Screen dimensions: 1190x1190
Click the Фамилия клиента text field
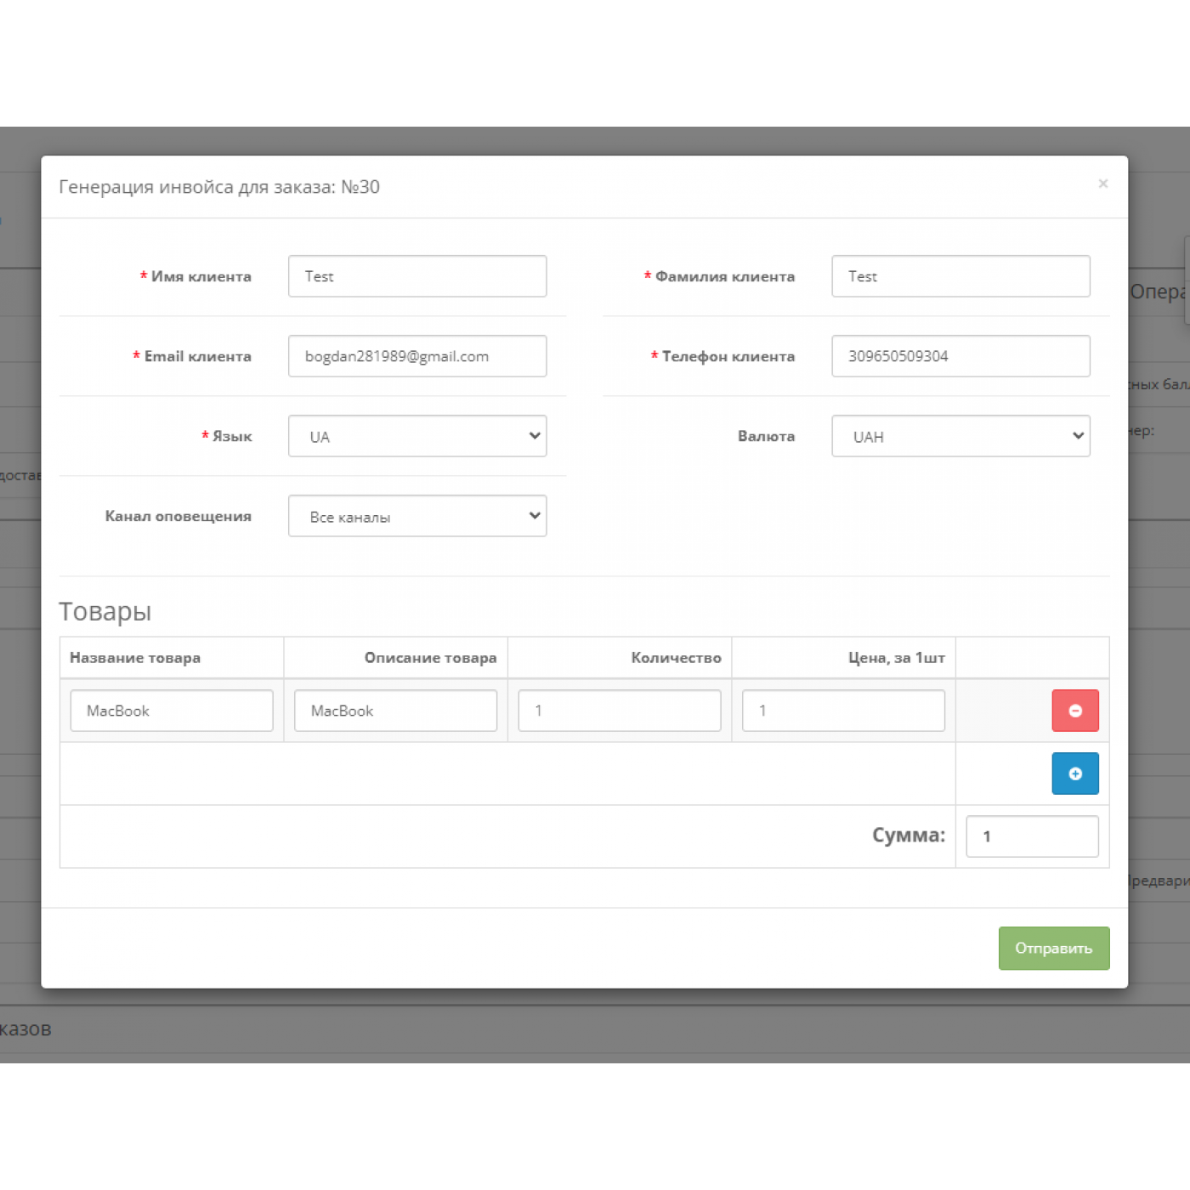point(960,276)
